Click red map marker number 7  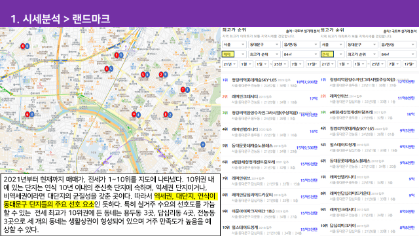(183, 90)
